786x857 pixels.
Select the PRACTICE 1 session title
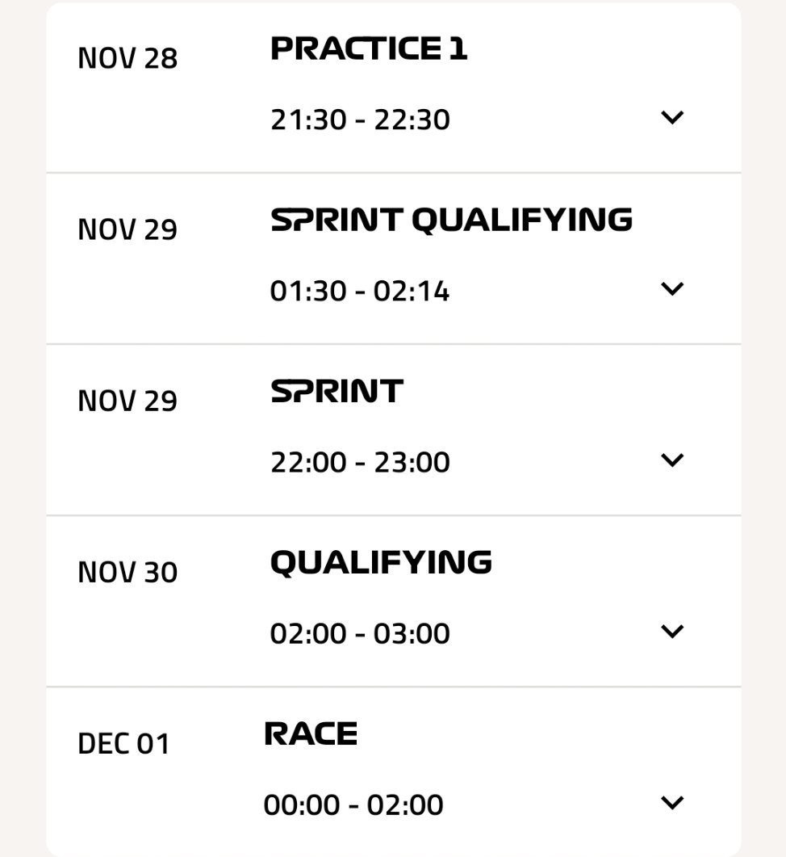point(369,49)
